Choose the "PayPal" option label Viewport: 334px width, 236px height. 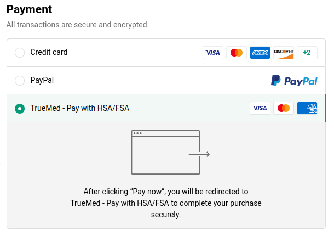42,81
